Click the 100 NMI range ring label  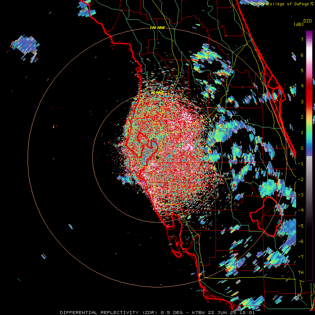157,28
